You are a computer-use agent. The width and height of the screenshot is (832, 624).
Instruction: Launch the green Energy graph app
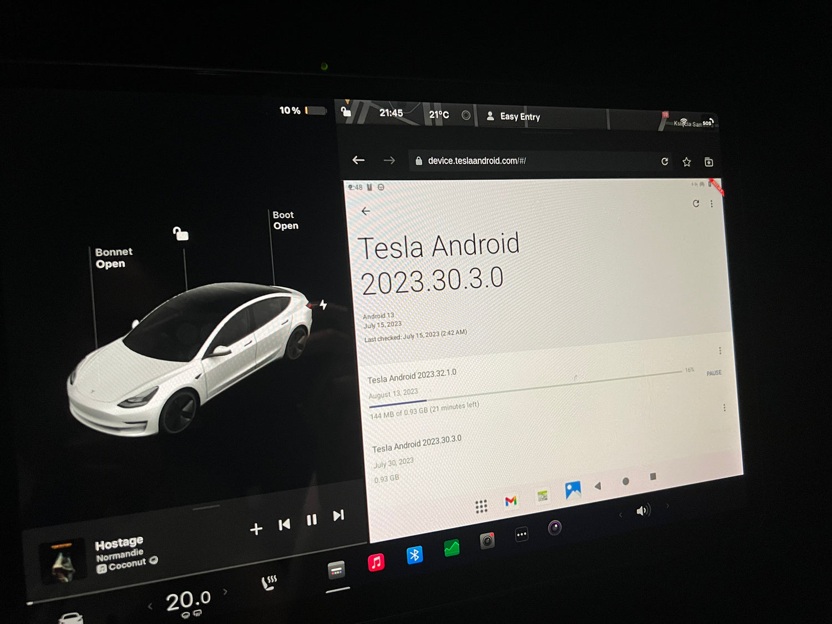[x=451, y=548]
